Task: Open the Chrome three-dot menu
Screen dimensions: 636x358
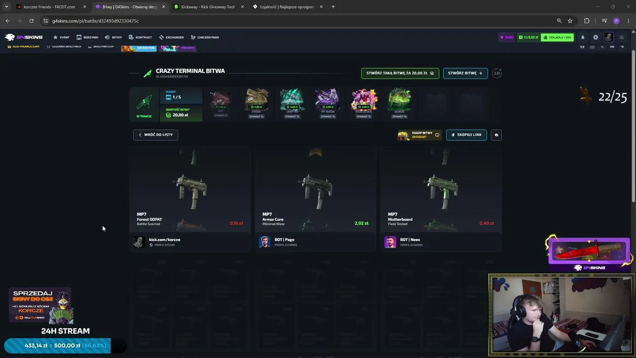Action: (629, 21)
